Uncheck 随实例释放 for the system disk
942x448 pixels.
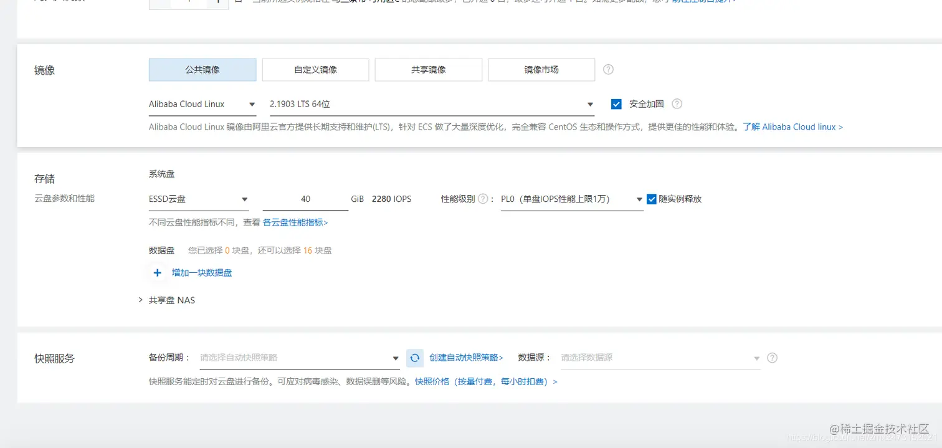pyautogui.click(x=651, y=198)
